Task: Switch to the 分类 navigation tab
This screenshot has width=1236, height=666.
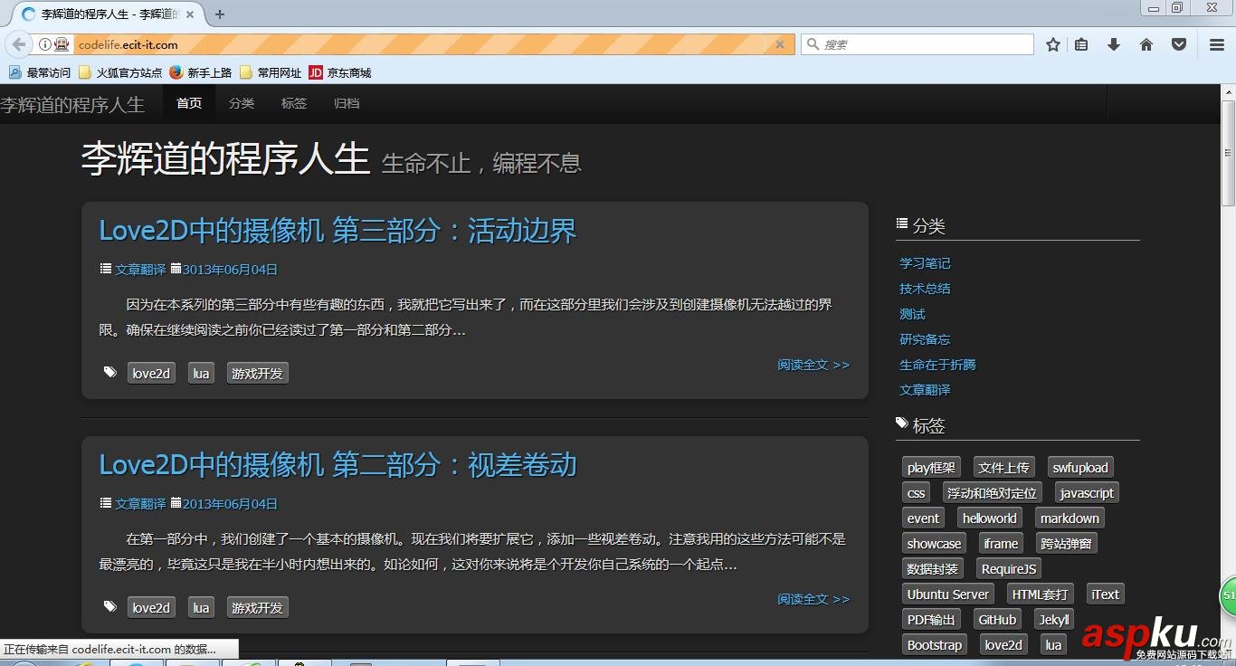Action: click(241, 103)
